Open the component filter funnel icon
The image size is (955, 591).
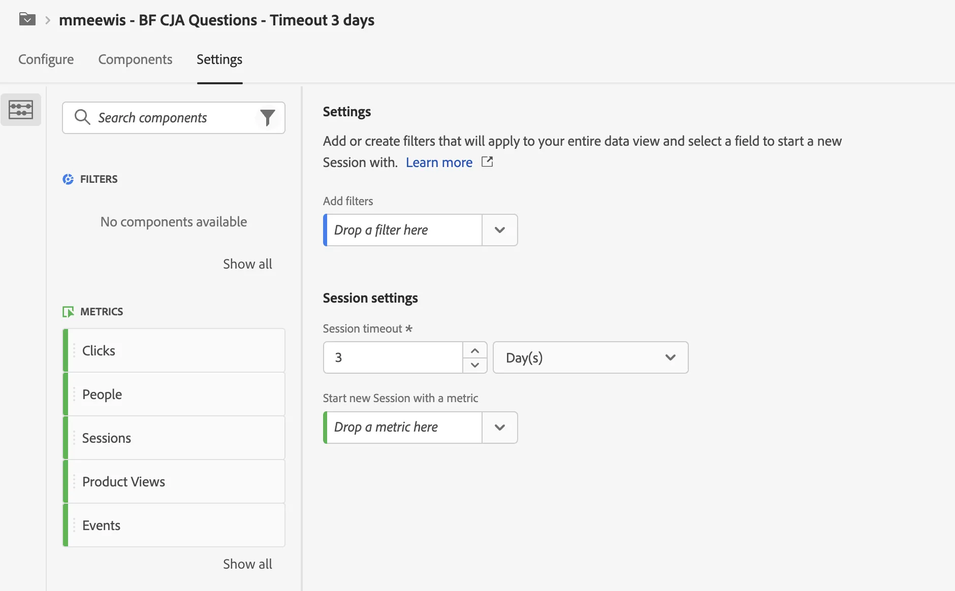[x=268, y=118]
